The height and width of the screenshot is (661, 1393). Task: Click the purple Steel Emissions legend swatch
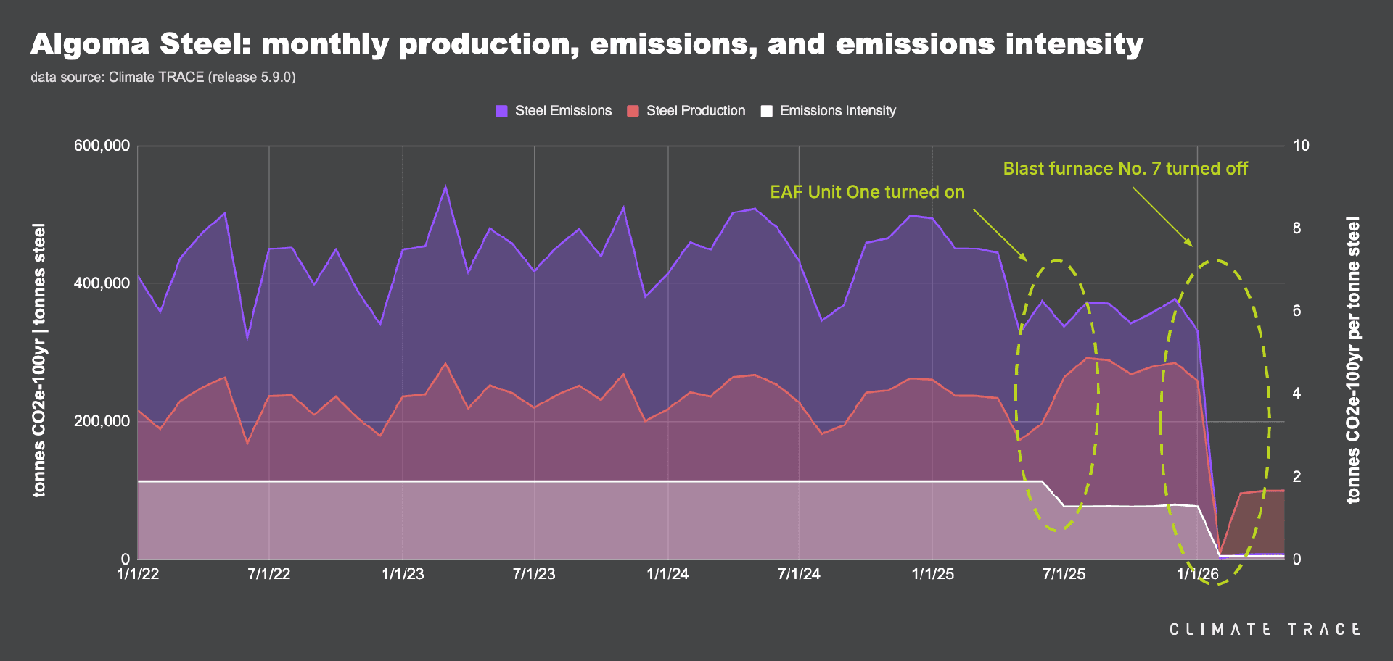click(x=501, y=111)
